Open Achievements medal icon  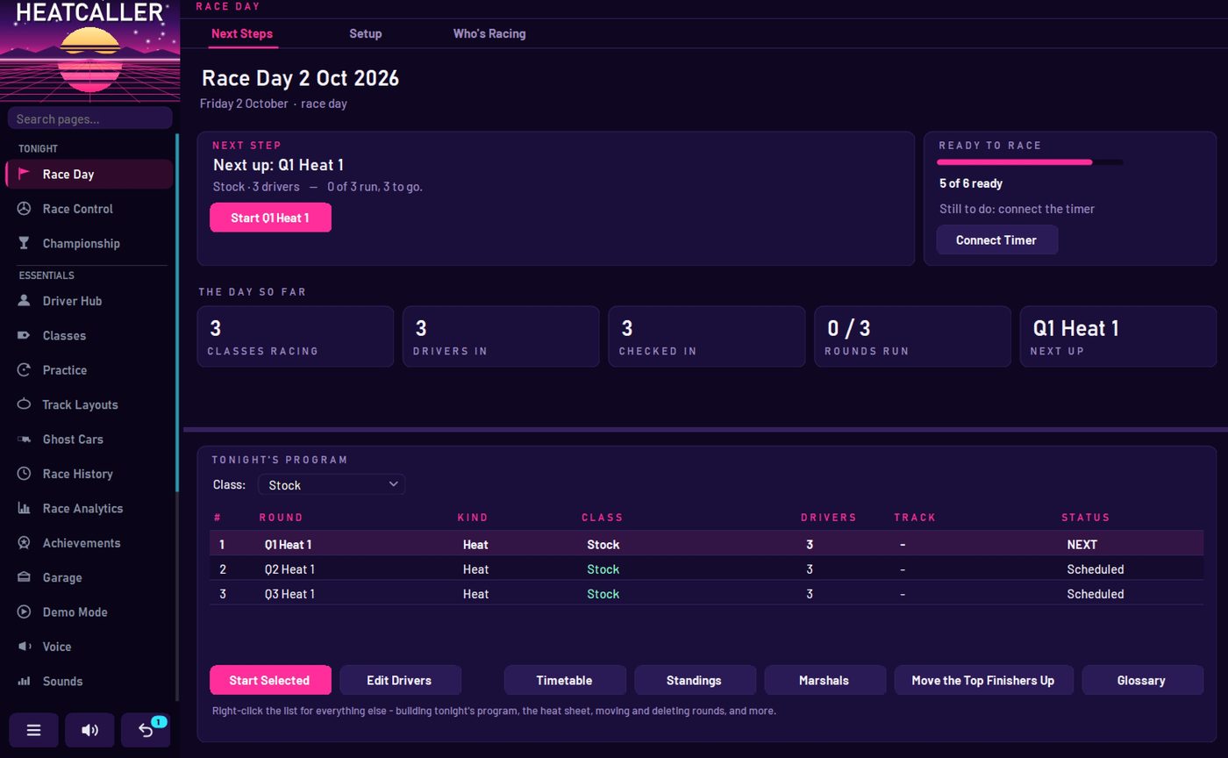pos(25,543)
